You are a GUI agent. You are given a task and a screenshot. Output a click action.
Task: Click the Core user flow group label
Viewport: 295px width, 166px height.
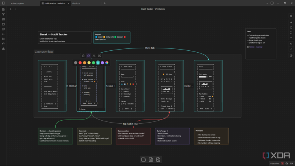click(x=44, y=52)
